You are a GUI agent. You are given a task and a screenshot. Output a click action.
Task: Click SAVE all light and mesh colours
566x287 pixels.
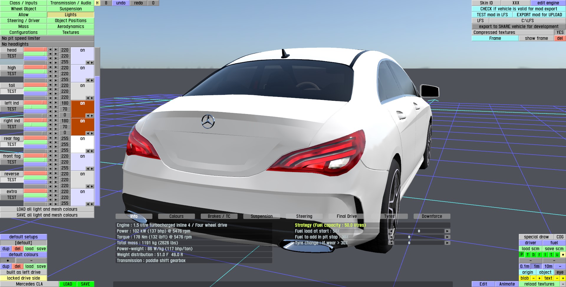tap(47, 215)
